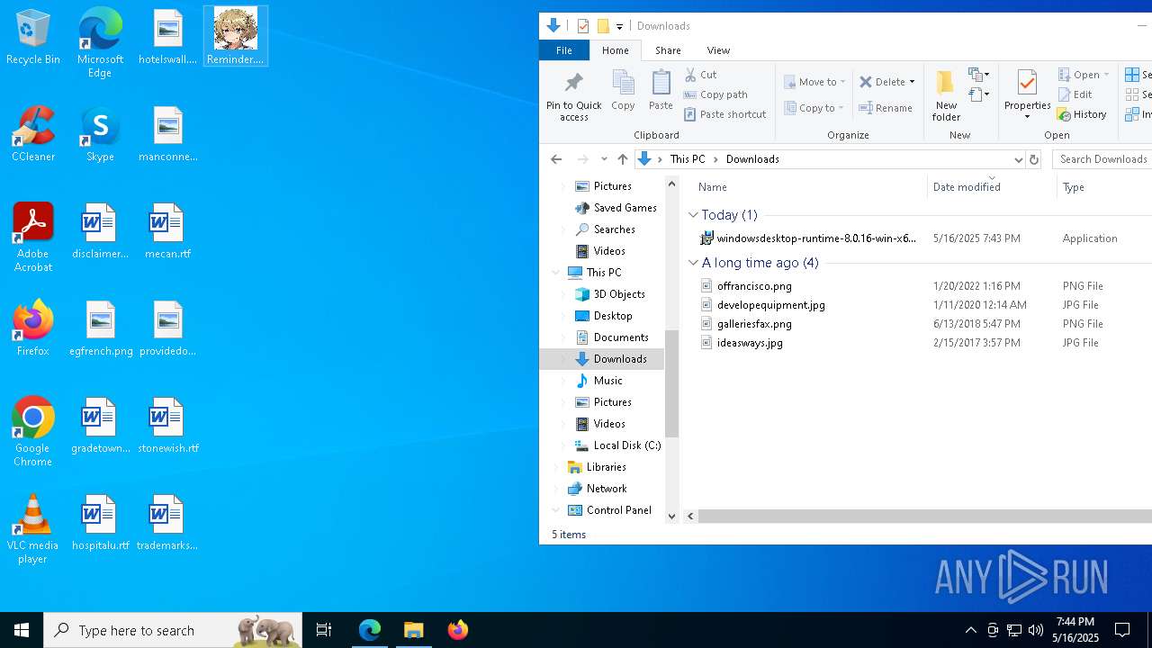Image resolution: width=1152 pixels, height=648 pixels.
Task: Show hidden system tray icons
Action: (970, 630)
